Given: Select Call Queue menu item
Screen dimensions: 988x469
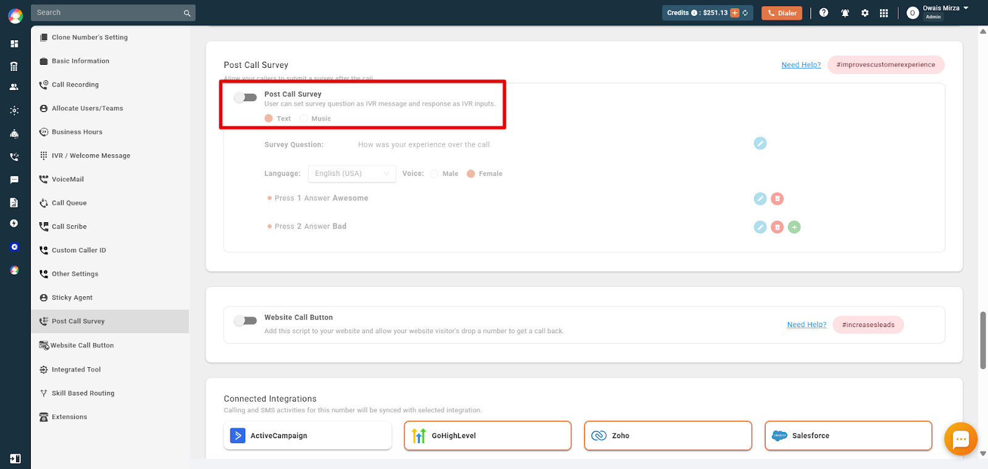Looking at the screenshot, I should (x=110, y=203).
